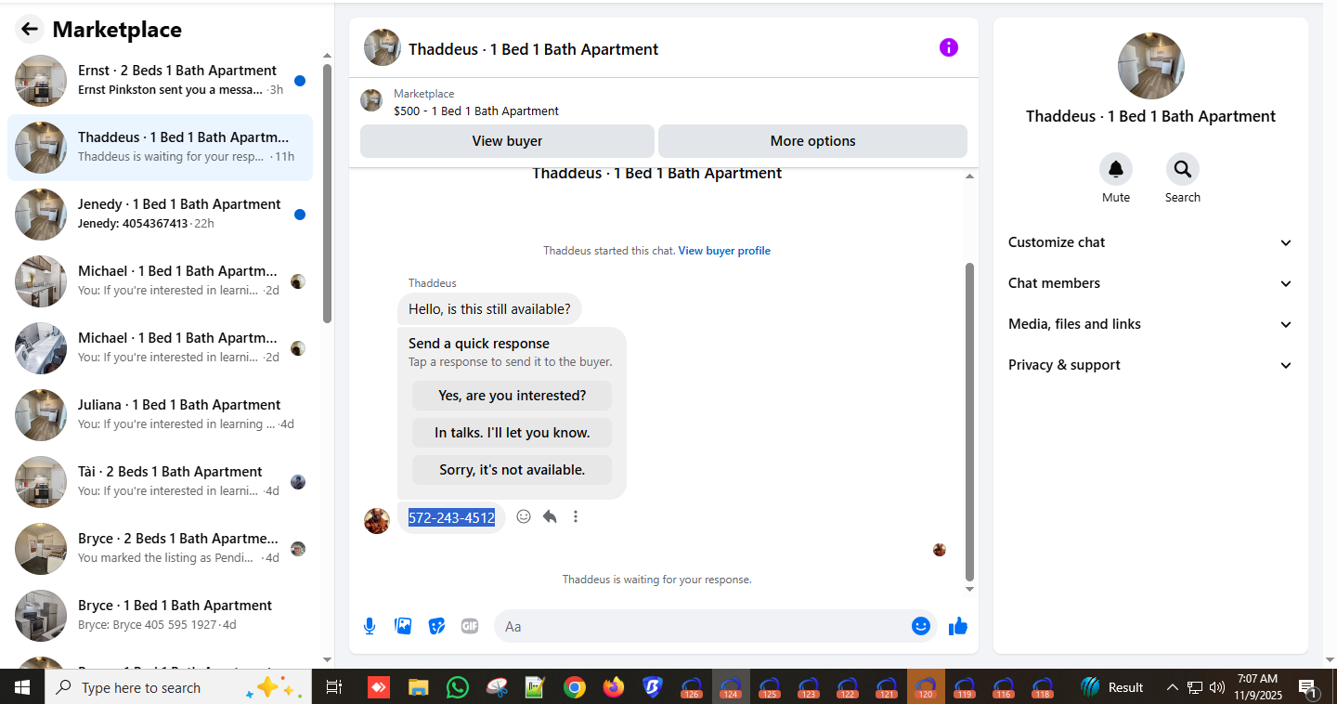This screenshot has width=1337, height=704.
Task: Open Ernst 2 Beds 1 Bath Apartment chat
Action: (160, 81)
